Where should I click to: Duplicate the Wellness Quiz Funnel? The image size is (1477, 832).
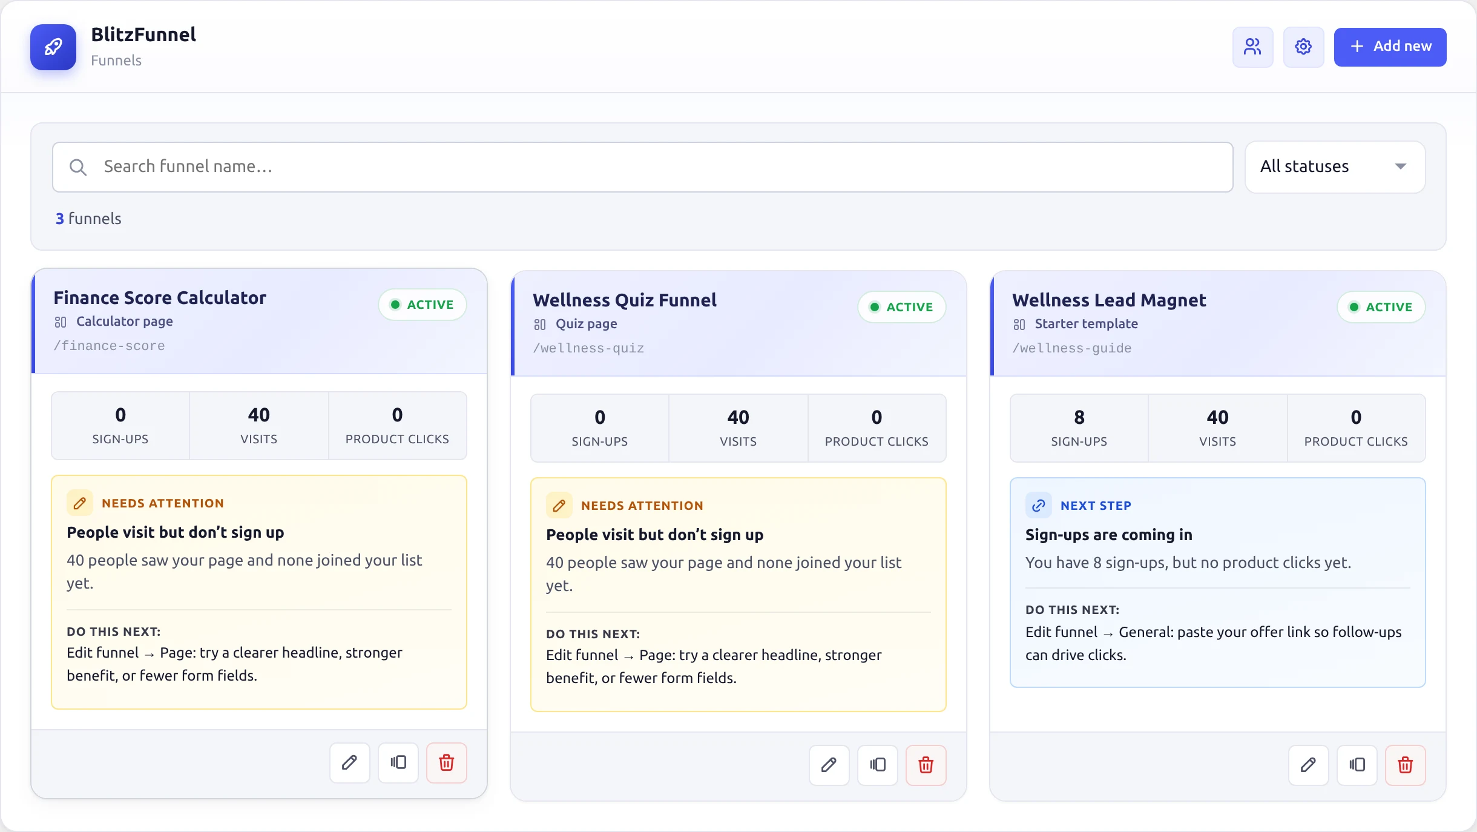tap(877, 765)
